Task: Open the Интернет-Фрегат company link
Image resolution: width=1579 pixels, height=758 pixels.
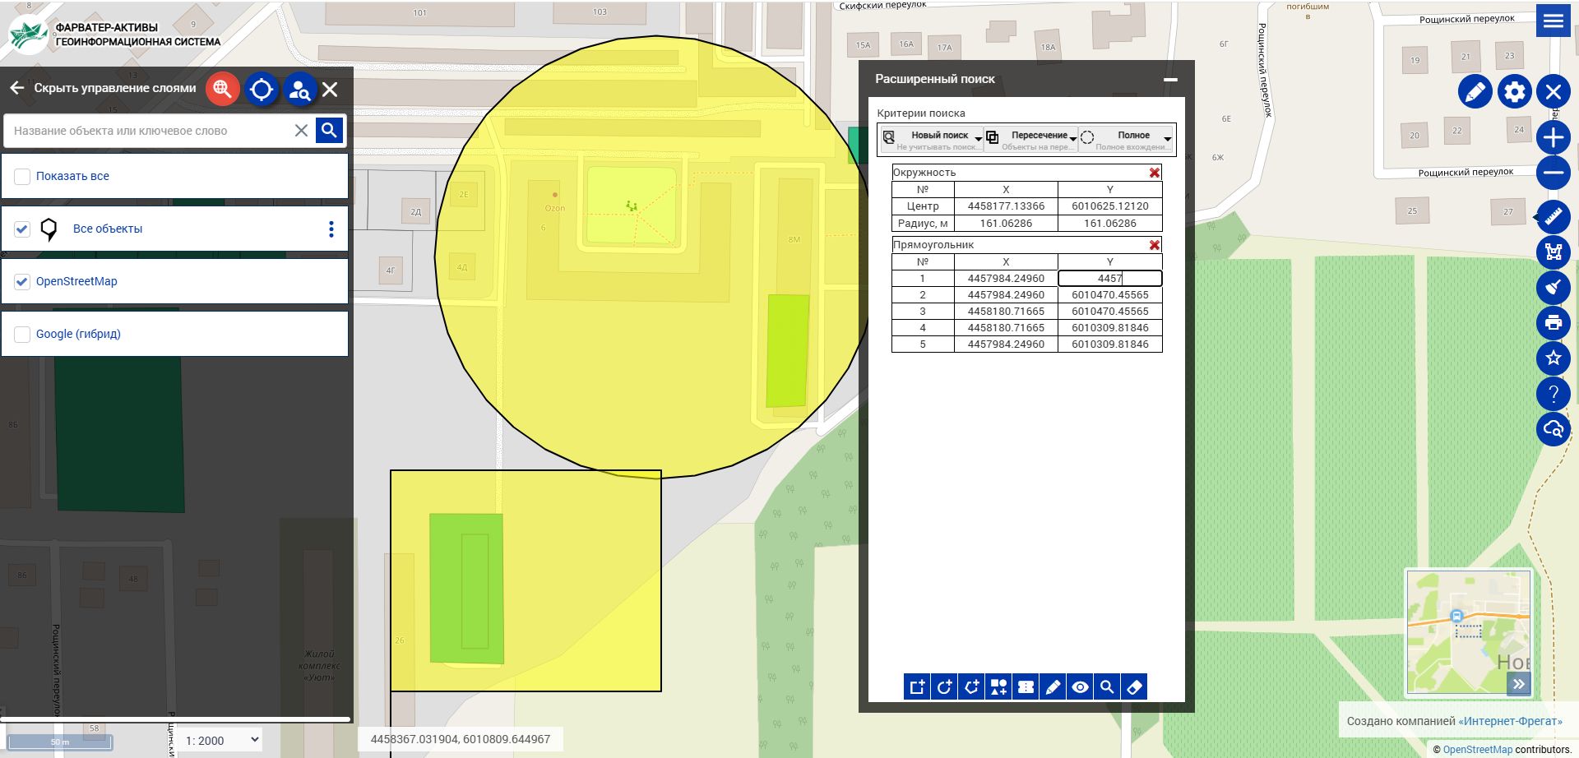Action: pos(1510,722)
